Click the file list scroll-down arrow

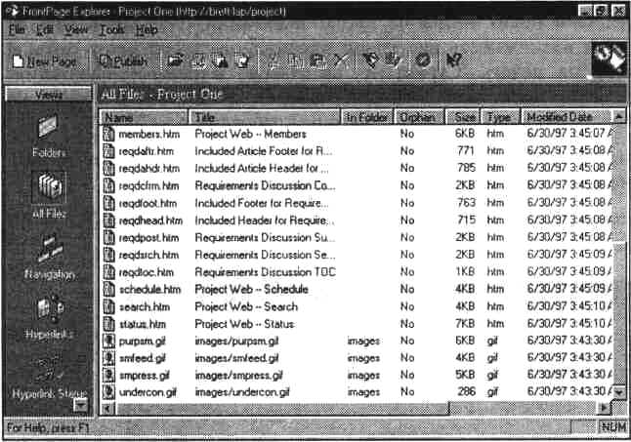619,392
